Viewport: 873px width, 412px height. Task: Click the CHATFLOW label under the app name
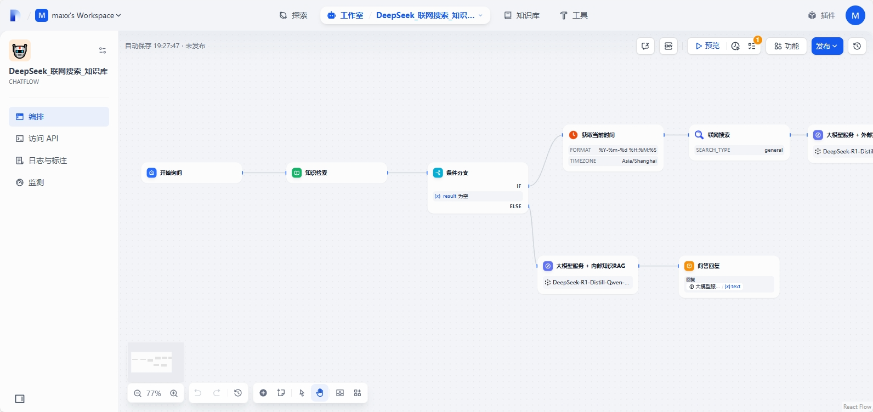pyautogui.click(x=24, y=82)
